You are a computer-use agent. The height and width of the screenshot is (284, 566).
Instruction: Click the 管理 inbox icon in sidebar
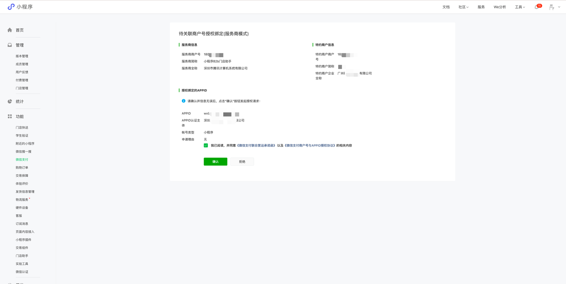pyautogui.click(x=10, y=45)
